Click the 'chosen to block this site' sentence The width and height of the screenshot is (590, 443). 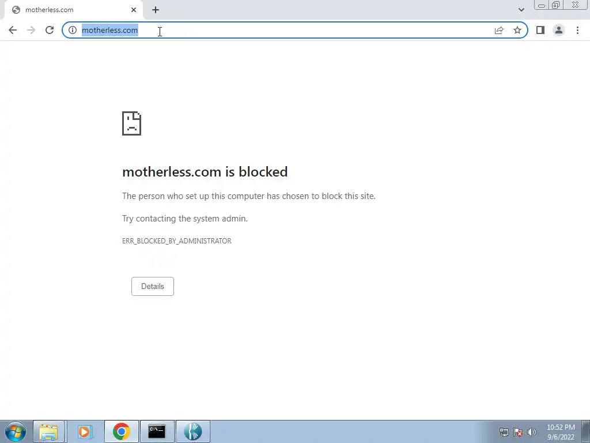[249, 196]
